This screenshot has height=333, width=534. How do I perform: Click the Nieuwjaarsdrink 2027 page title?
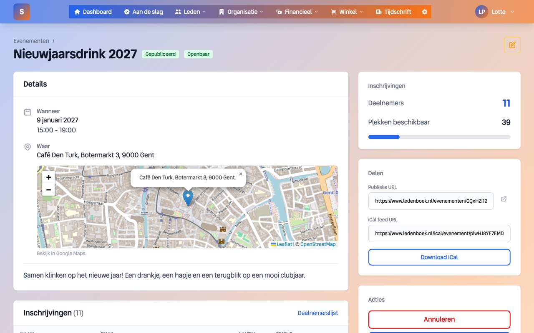(75, 54)
